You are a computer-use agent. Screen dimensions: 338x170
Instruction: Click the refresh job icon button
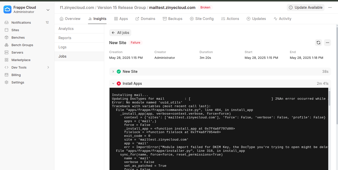coord(318,43)
